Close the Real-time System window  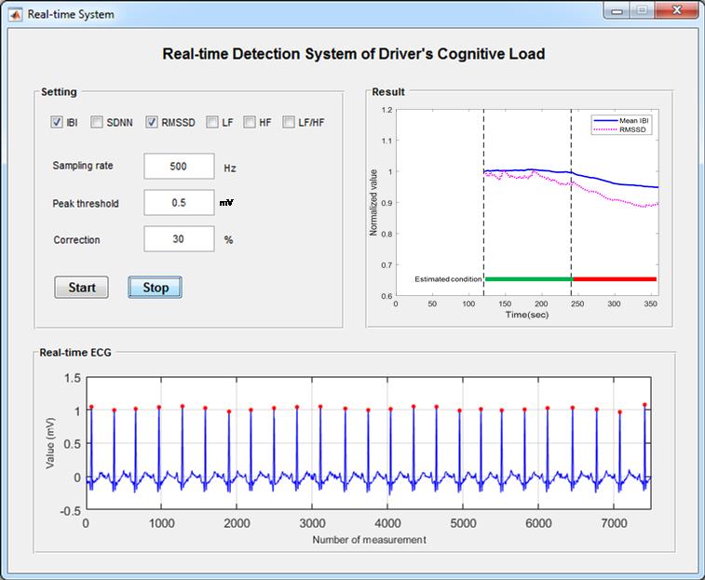coord(677,11)
